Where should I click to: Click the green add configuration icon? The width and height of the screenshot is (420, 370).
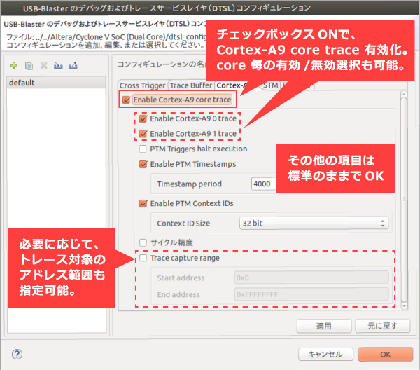pyautogui.click(x=13, y=66)
